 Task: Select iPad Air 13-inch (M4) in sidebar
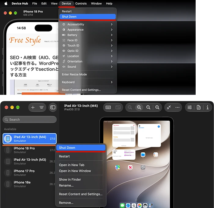click(x=30, y=139)
